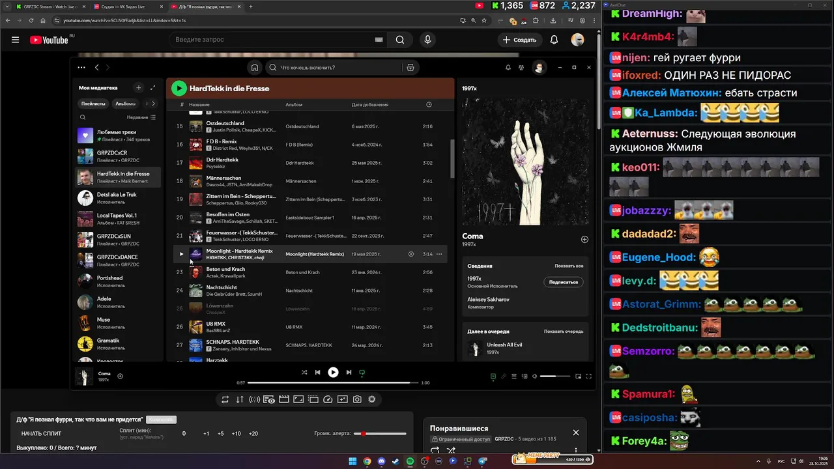The width and height of the screenshot is (834, 469).
Task: Click the YouTube search magnifier button
Action: (400, 40)
